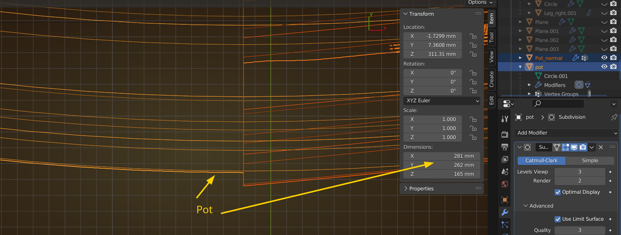Viewport: 621px width, 235px height.
Task: Lock the Scale Y value
Action: [473, 128]
